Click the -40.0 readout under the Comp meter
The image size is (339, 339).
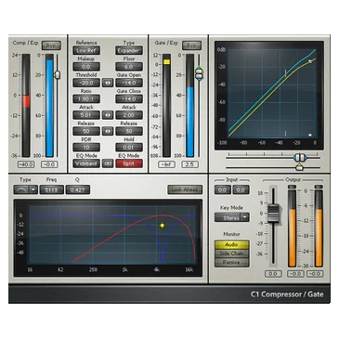[26, 164]
